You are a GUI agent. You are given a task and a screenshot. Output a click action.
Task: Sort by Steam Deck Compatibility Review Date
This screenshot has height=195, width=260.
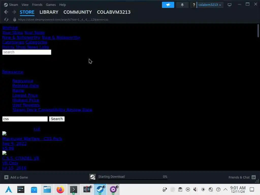(x=52, y=110)
